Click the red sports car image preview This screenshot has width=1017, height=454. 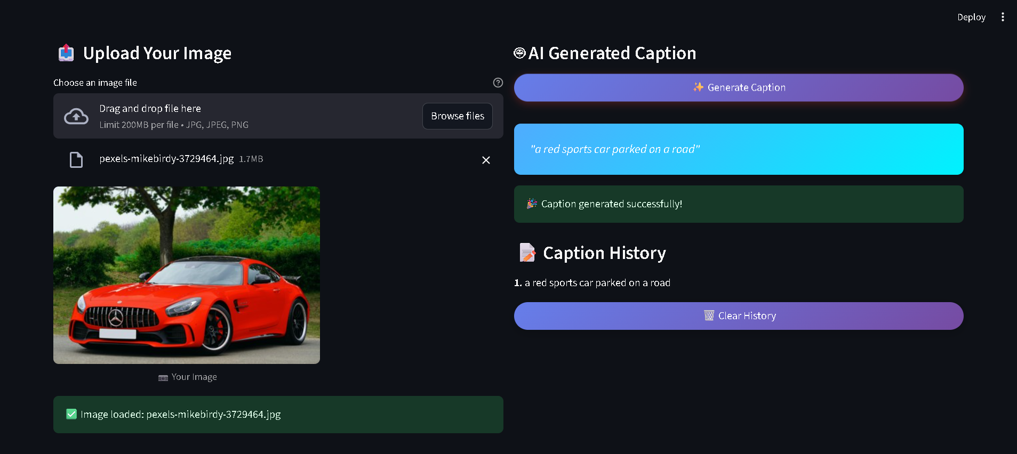(x=187, y=275)
